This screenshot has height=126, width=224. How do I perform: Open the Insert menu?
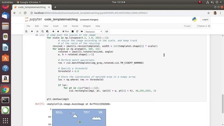(56, 26)
